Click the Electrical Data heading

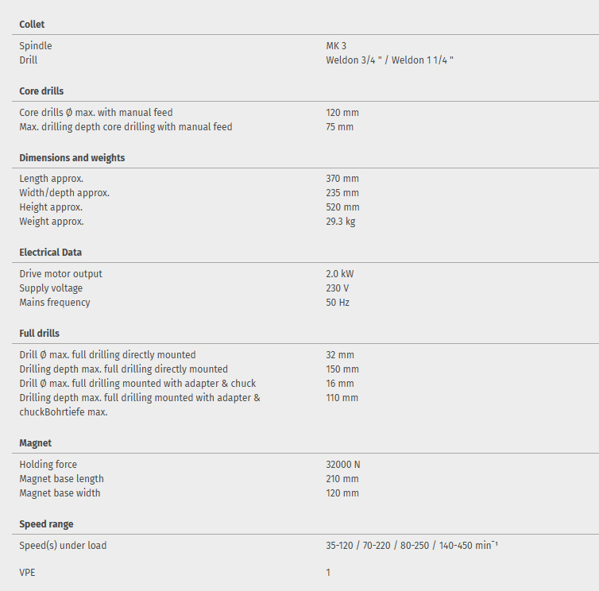pyautogui.click(x=49, y=253)
